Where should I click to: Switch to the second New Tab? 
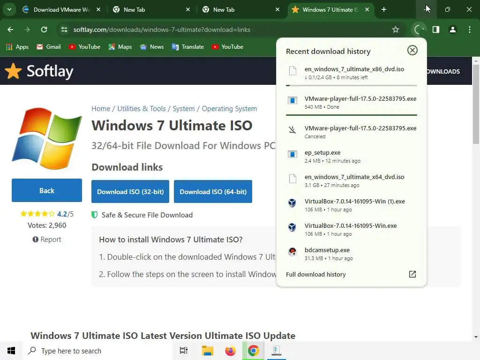click(x=241, y=9)
